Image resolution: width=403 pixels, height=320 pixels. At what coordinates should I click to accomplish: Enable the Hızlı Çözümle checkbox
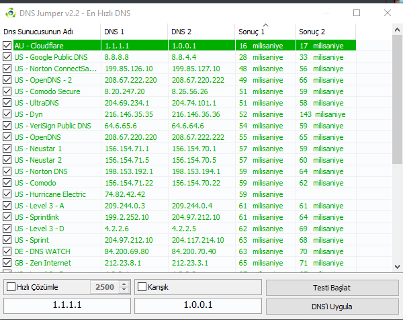[11, 287]
